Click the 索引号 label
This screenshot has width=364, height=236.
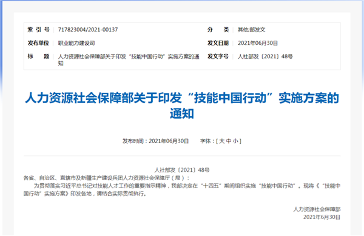[39, 30]
